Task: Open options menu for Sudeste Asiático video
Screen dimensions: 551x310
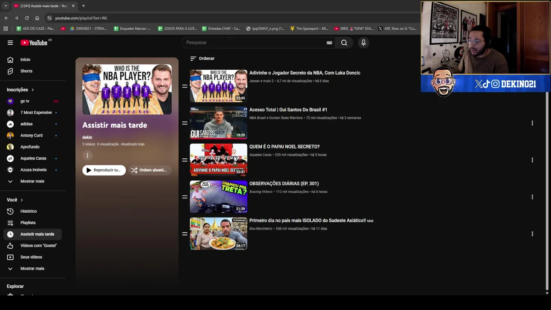Action: click(532, 234)
